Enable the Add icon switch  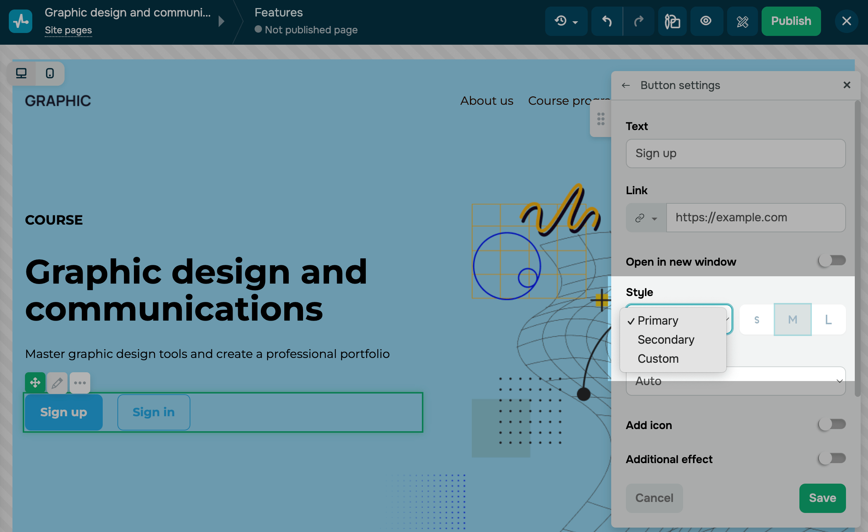click(832, 425)
